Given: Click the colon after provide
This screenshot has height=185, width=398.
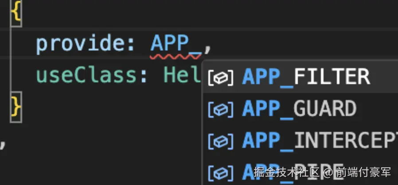Looking at the screenshot, I should pyautogui.click(x=131, y=45).
